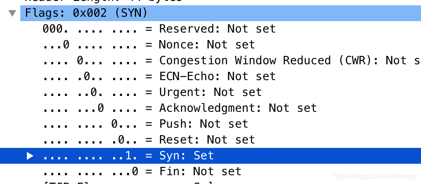The image size is (421, 184).
Task: Select the Urgent: Not set field
Action: pos(152,92)
